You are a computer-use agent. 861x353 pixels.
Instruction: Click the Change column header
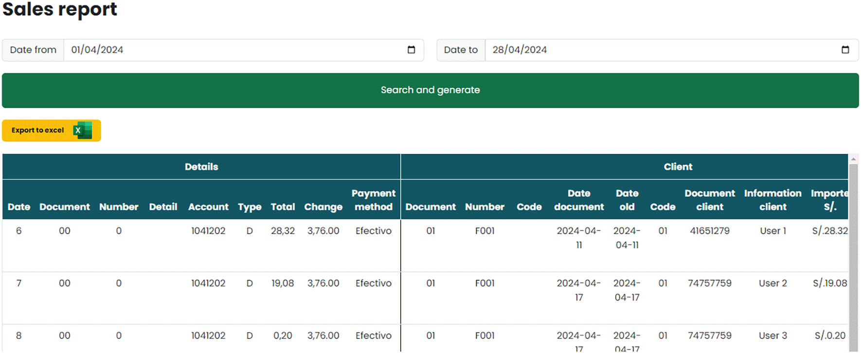(323, 207)
